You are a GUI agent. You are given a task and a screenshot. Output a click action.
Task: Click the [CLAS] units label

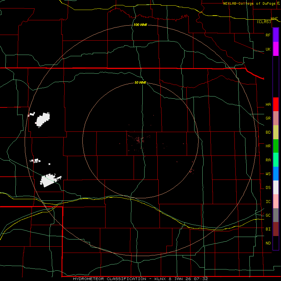pos(264,22)
